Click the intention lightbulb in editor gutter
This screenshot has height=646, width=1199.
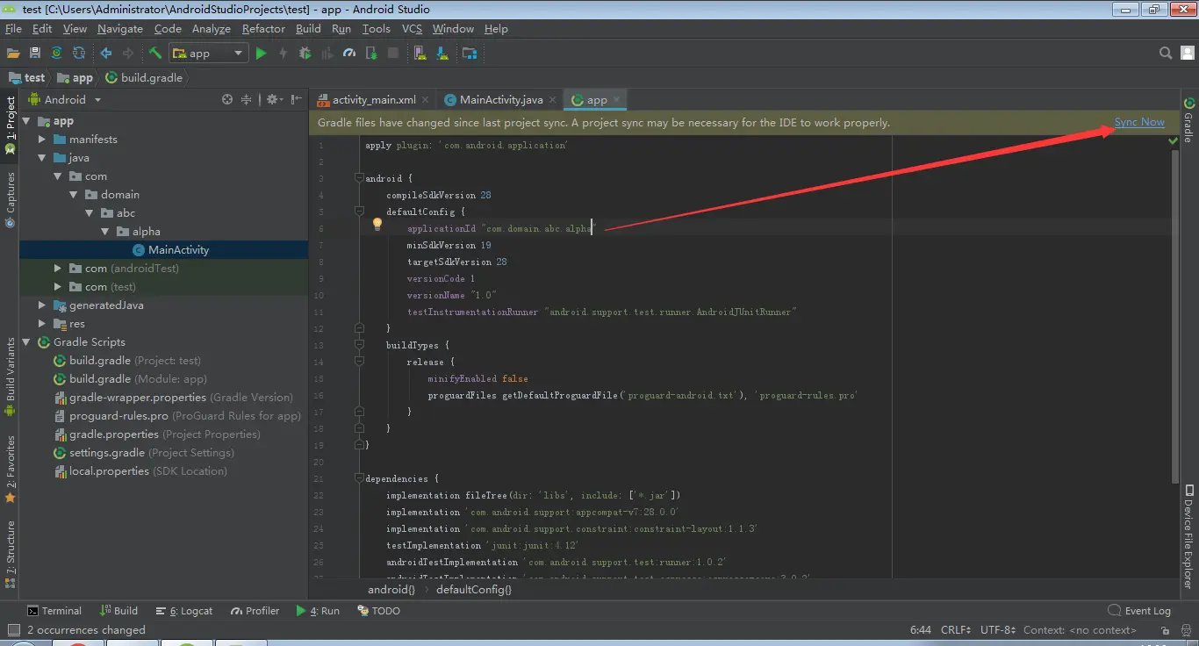pyautogui.click(x=377, y=225)
